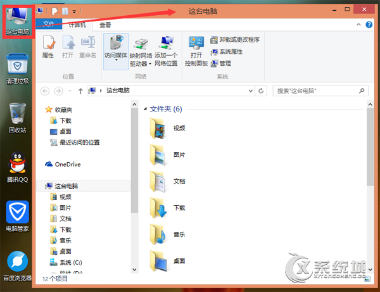Select 这台电脑 desktop icon

click(18, 22)
